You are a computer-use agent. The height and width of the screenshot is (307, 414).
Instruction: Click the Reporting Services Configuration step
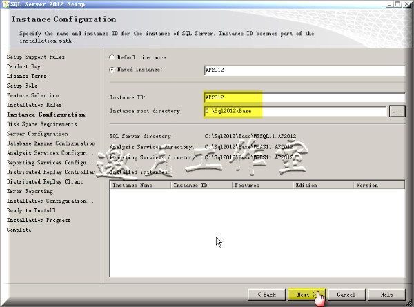50,163
